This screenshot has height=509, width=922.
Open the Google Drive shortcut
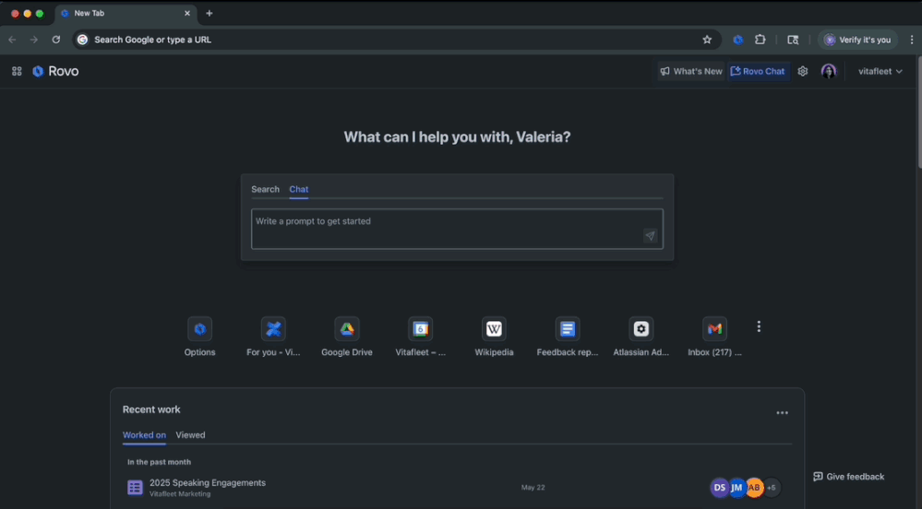click(347, 329)
